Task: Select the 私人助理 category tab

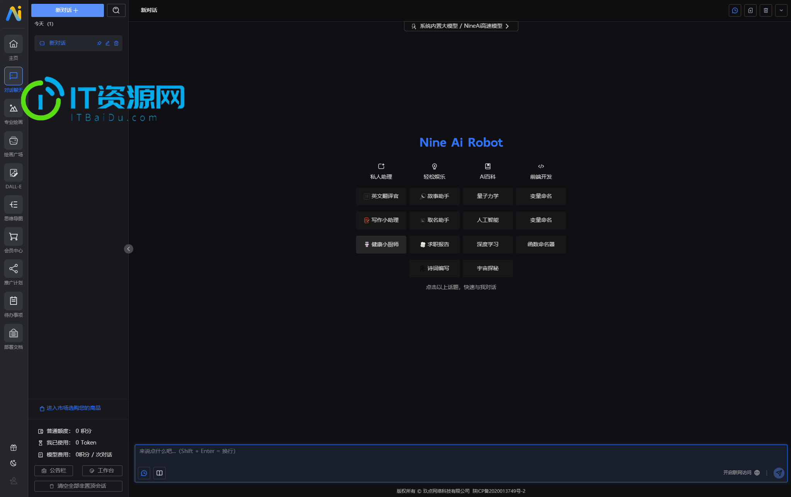Action: click(x=381, y=171)
